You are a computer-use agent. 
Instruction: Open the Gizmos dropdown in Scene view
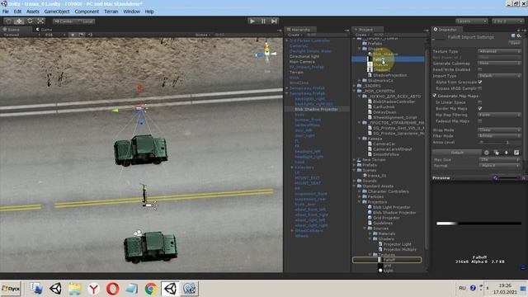click(202, 35)
